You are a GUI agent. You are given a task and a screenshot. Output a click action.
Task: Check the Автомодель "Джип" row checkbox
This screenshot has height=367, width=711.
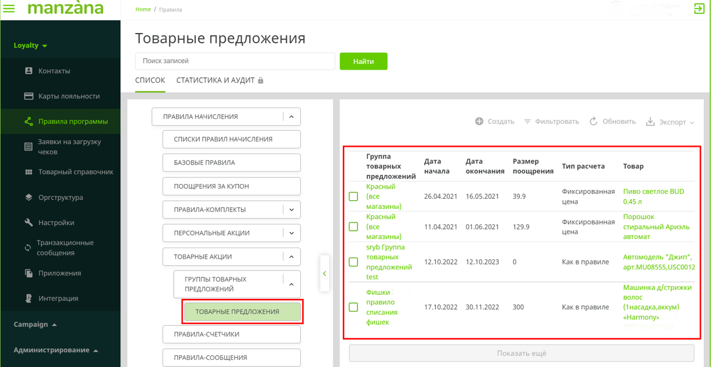[x=353, y=262]
